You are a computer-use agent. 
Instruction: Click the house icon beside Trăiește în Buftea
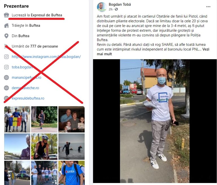point(6,25)
